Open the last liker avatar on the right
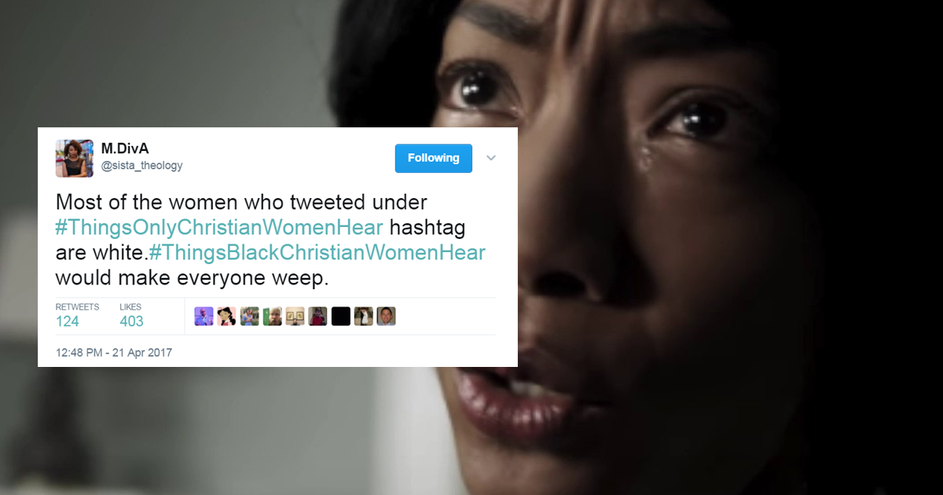 (386, 316)
